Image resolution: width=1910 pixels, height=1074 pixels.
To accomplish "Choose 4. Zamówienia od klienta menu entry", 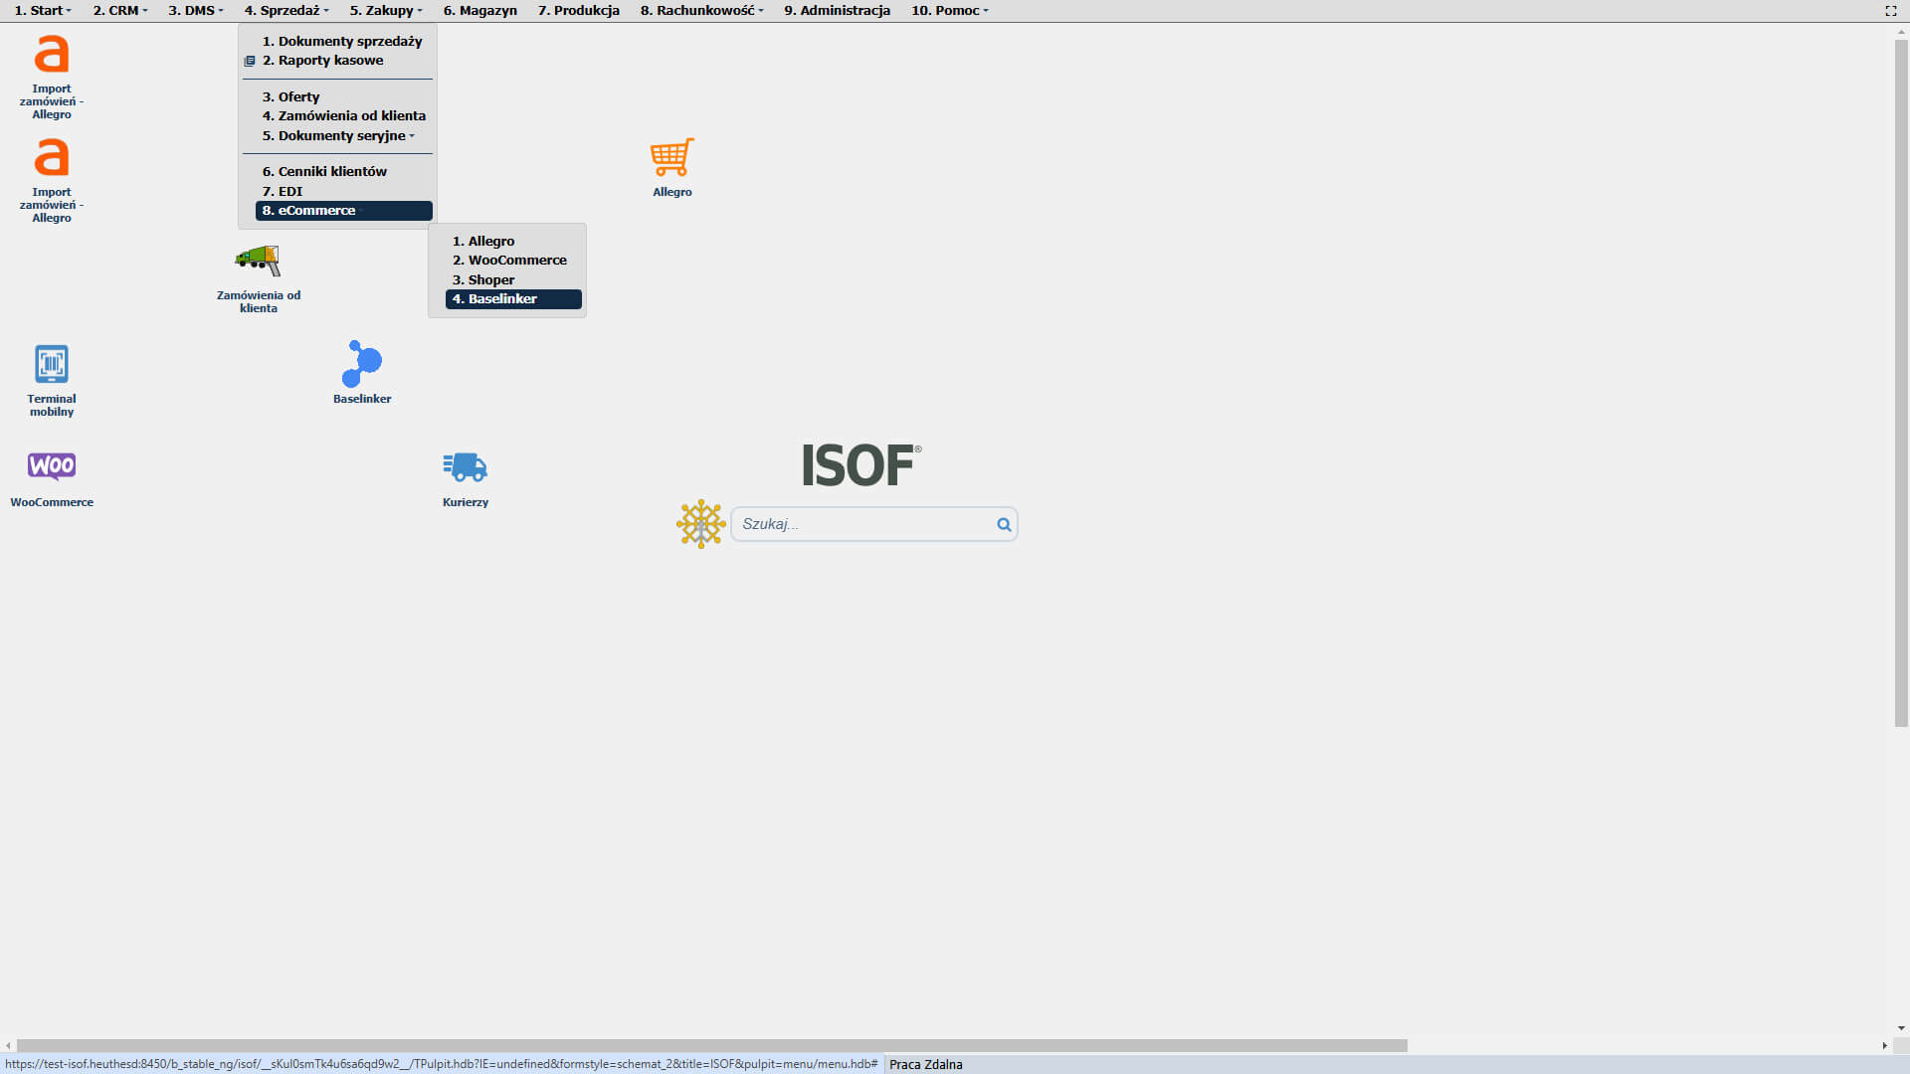I will point(344,116).
